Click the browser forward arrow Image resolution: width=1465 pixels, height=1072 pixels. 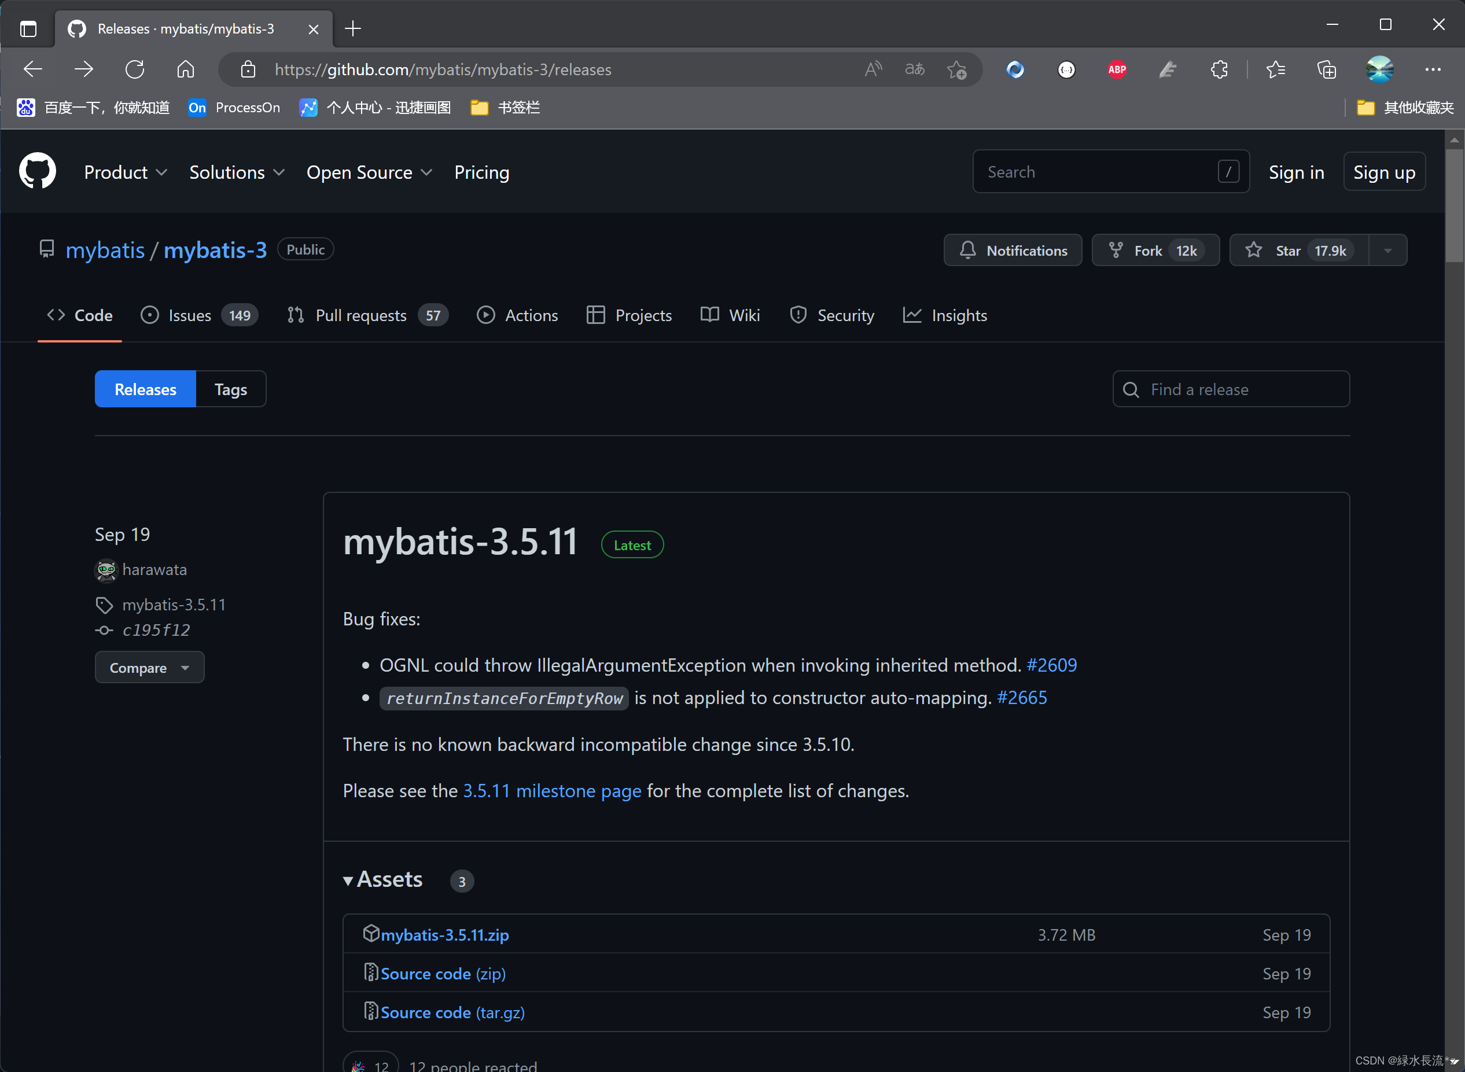tap(84, 69)
